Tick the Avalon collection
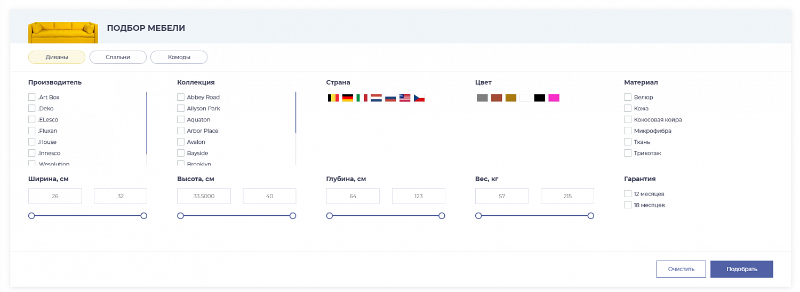The width and height of the screenshot is (800, 292). point(181,142)
